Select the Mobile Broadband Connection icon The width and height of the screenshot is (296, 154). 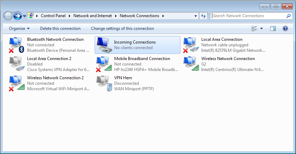(x=104, y=64)
